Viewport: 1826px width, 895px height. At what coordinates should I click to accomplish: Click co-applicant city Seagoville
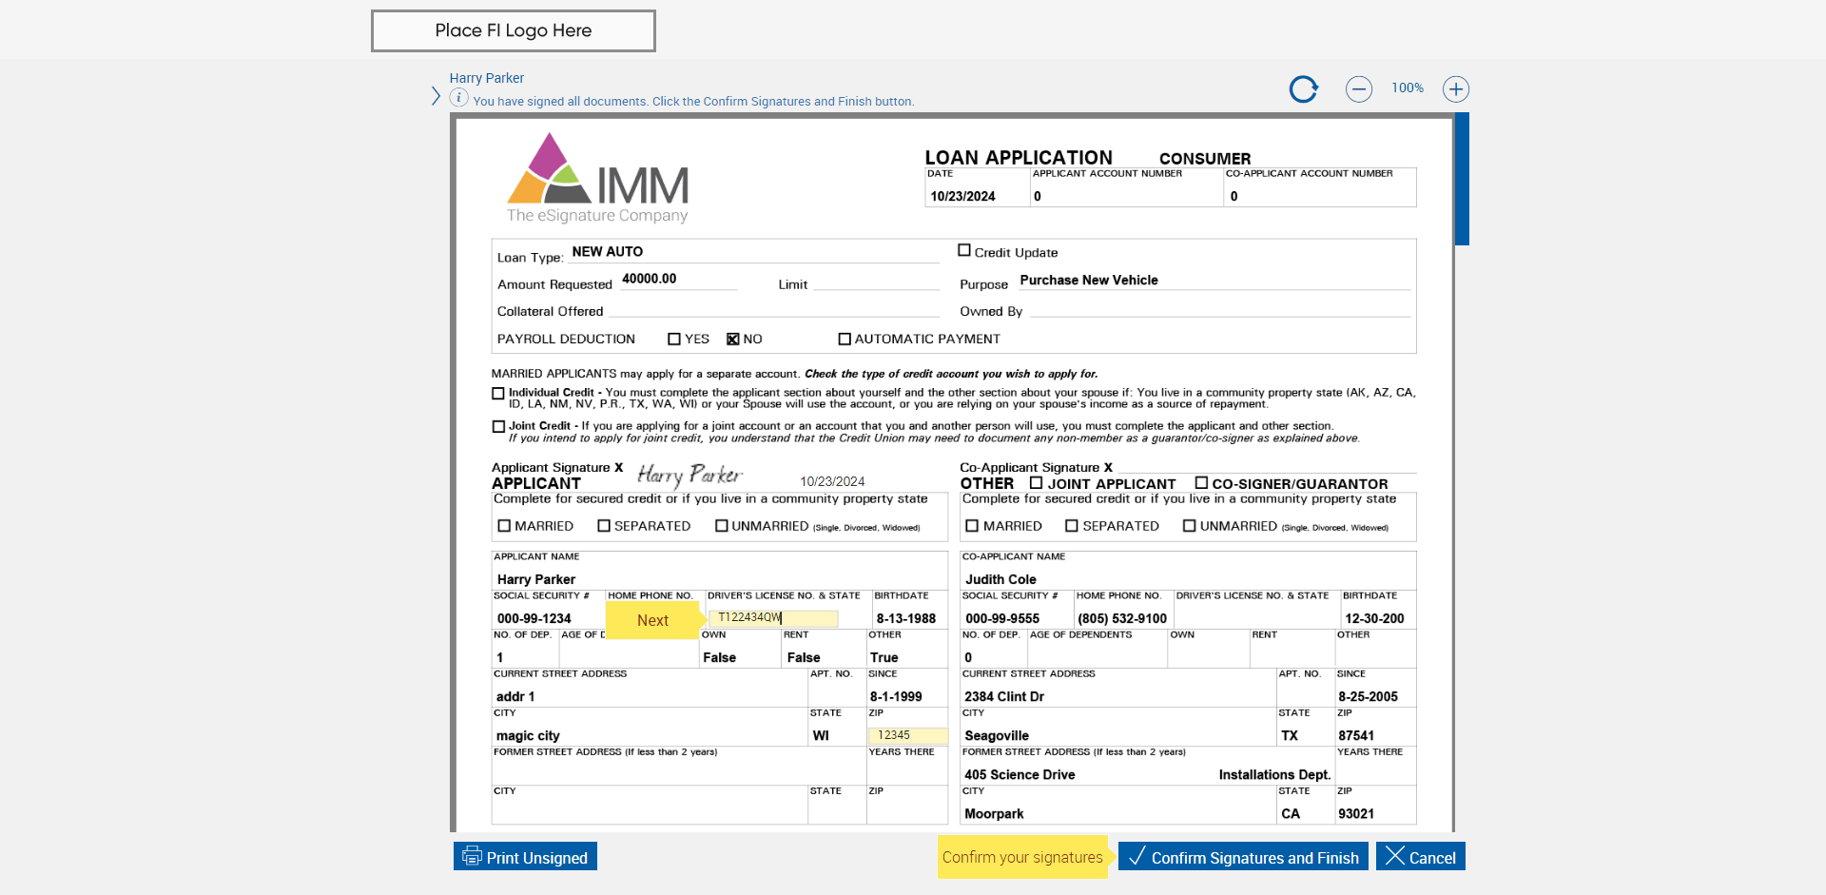(x=997, y=736)
